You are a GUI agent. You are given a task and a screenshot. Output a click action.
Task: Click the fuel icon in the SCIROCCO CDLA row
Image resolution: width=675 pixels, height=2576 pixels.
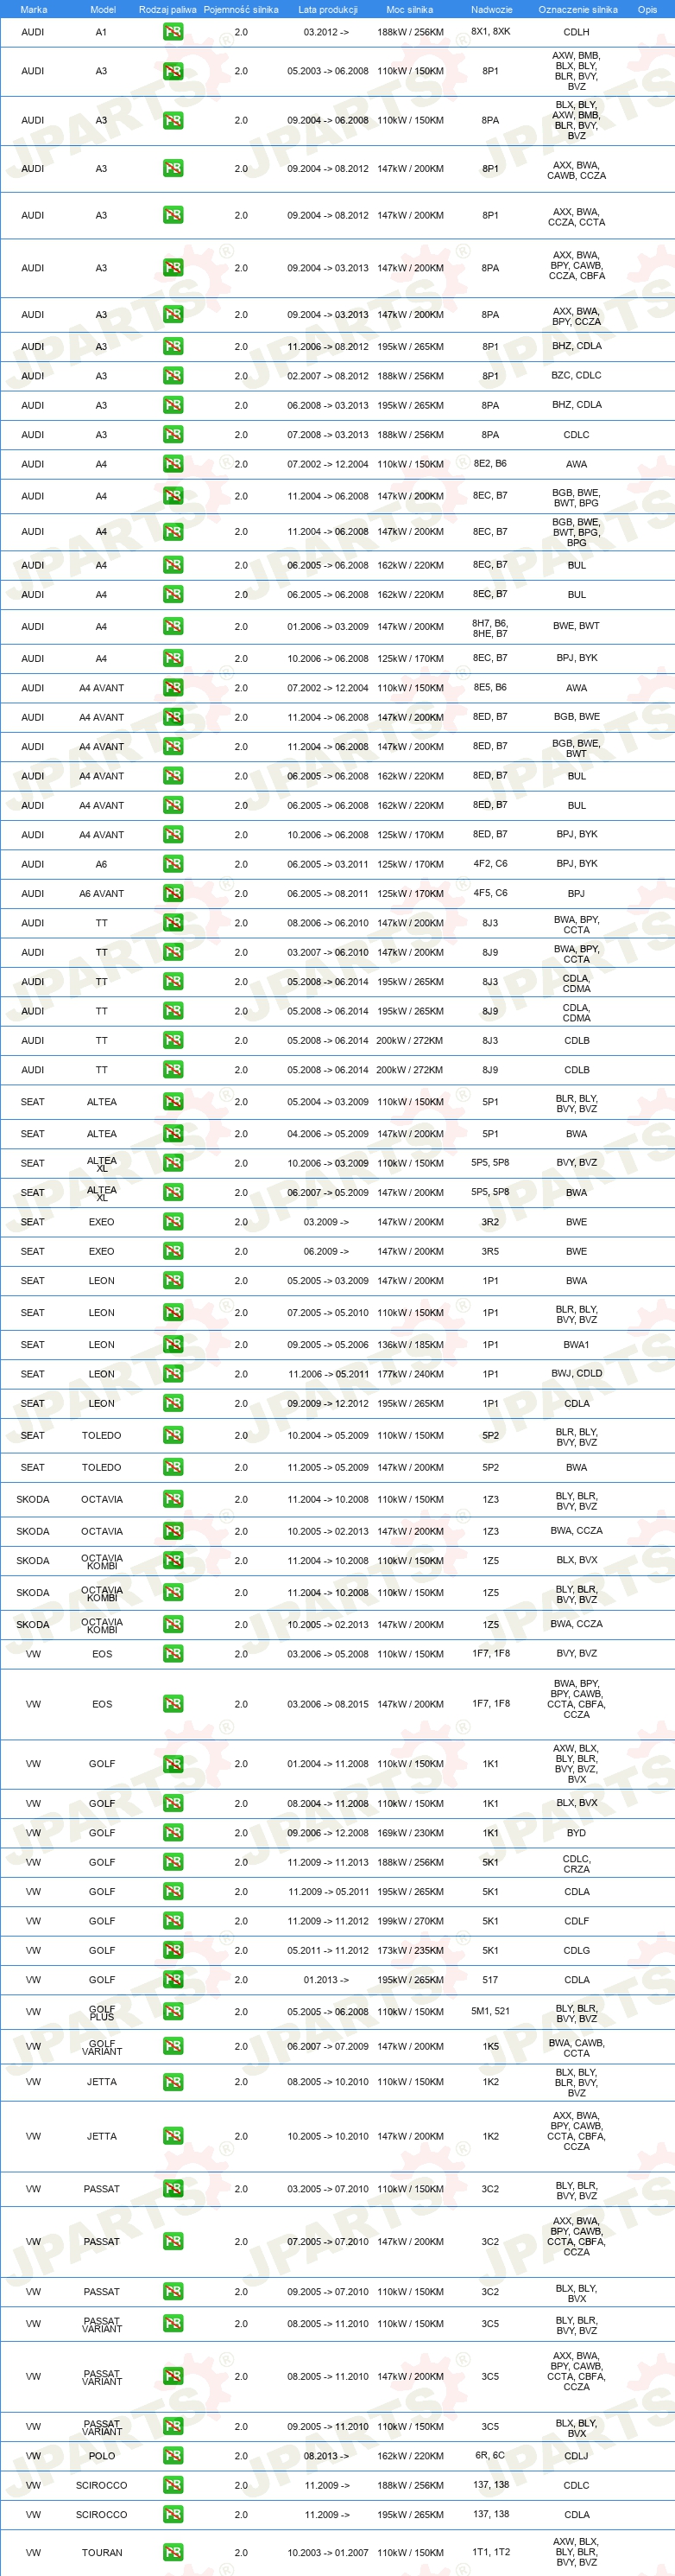(x=173, y=2514)
